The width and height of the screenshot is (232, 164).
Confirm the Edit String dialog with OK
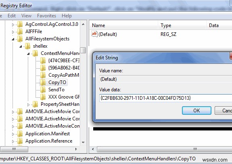[196, 111]
